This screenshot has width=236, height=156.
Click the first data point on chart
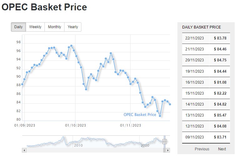click(22, 84)
